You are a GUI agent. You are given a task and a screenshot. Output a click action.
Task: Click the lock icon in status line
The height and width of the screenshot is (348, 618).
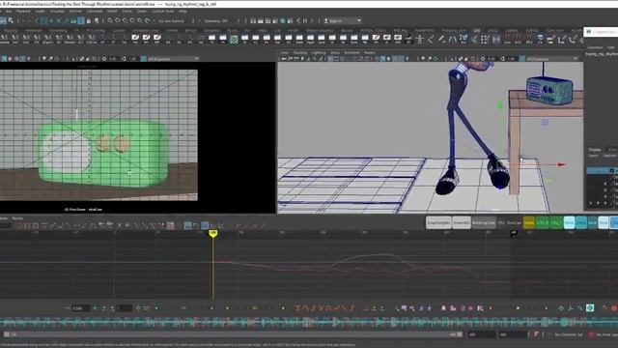coord(88,21)
